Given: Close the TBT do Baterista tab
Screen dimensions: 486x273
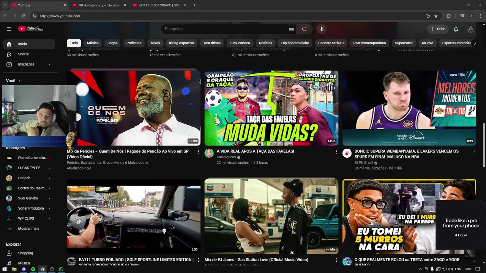Looking at the screenshot, I should (125, 5).
